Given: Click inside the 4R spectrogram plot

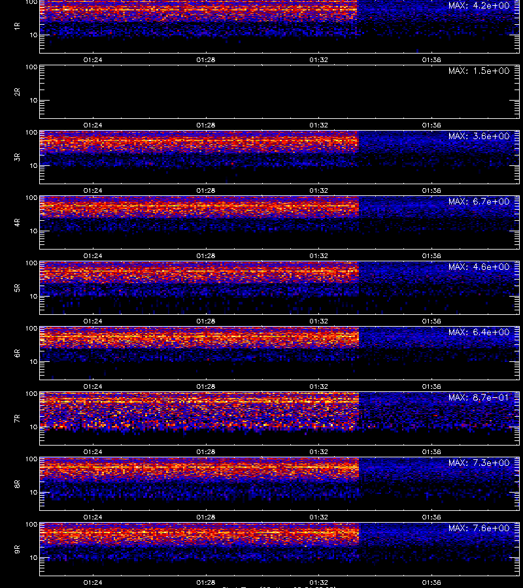Looking at the screenshot, I should click(x=280, y=222).
